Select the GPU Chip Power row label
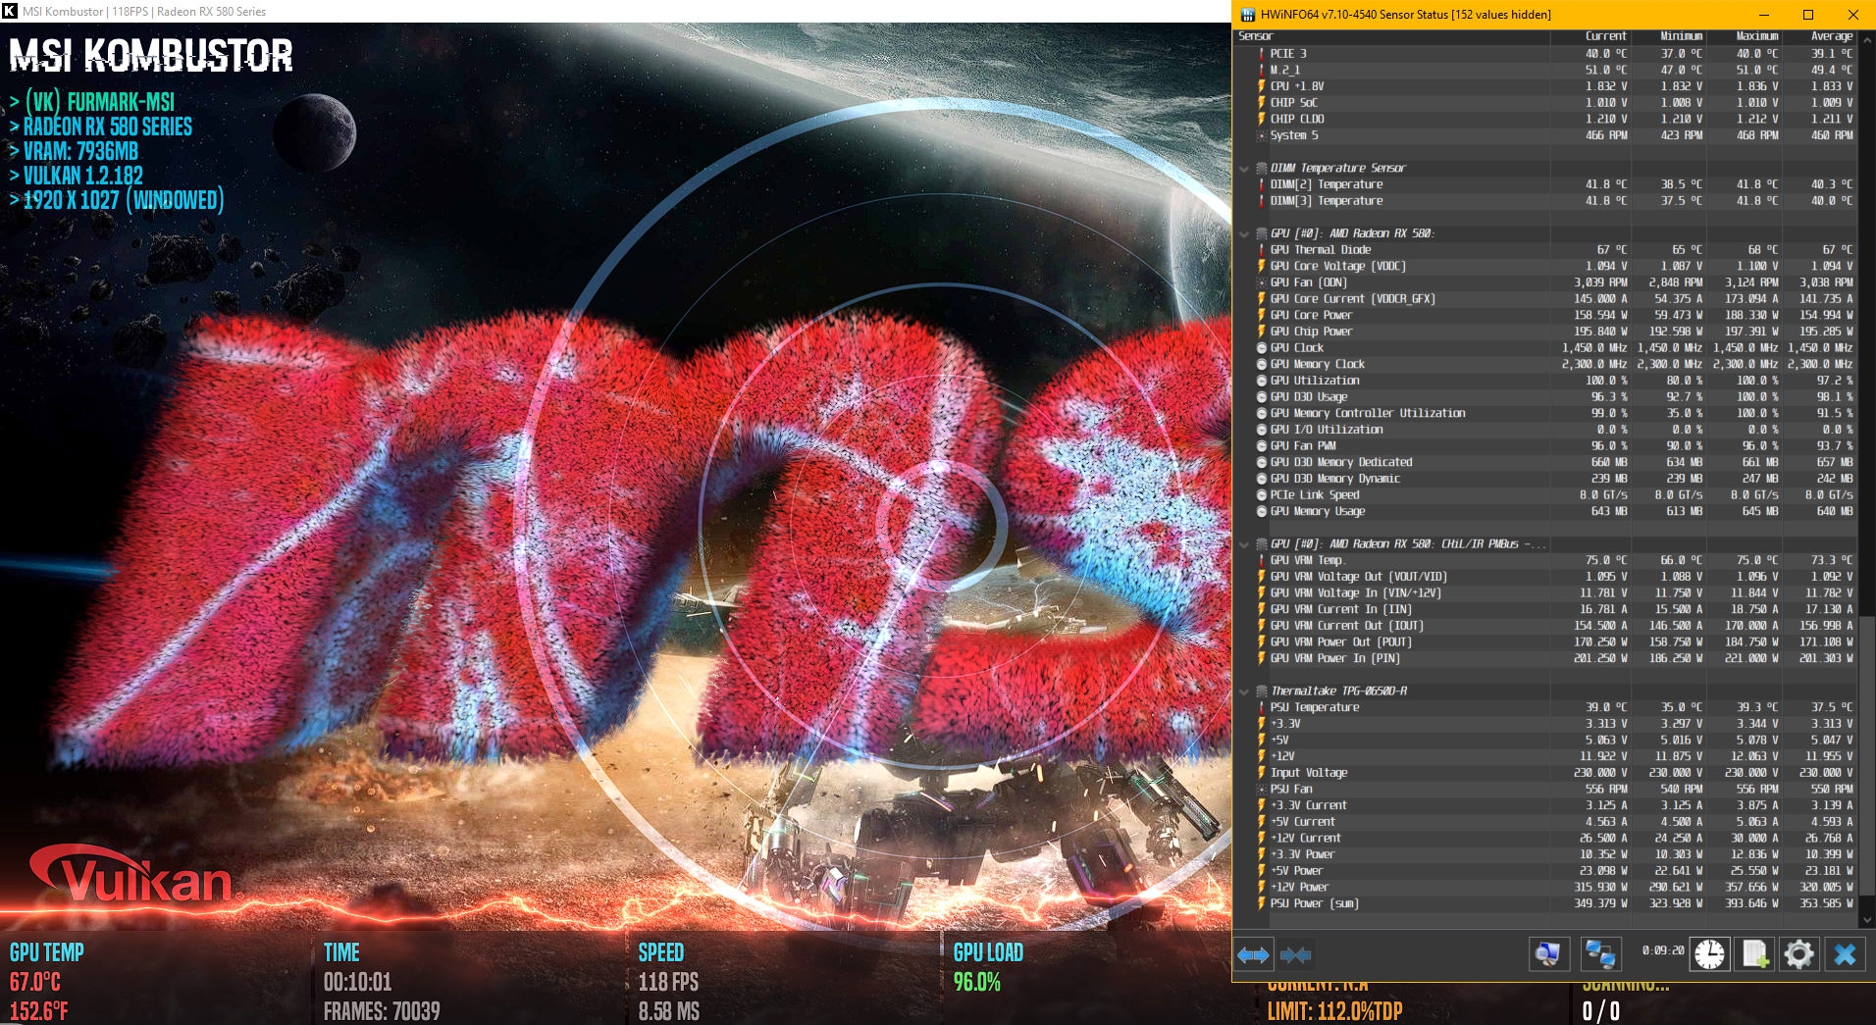The width and height of the screenshot is (1876, 1025). (1311, 332)
